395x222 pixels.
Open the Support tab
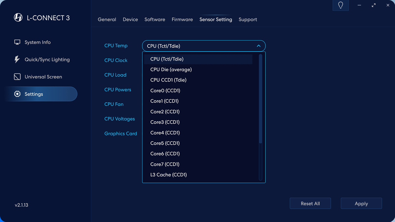(x=248, y=19)
